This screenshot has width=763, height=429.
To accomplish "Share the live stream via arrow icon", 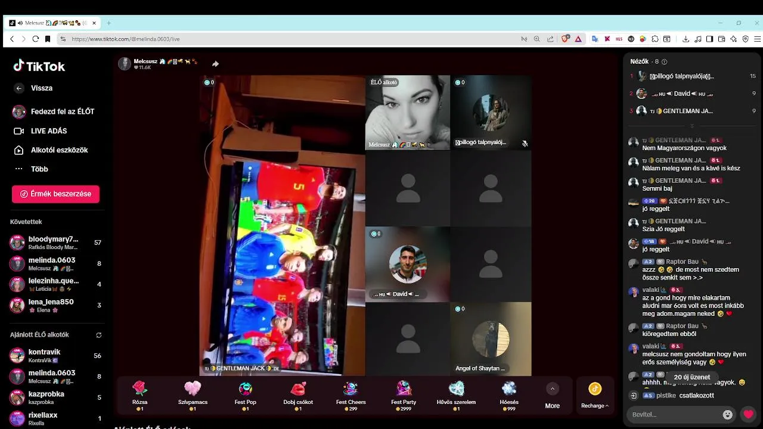I will point(215,64).
